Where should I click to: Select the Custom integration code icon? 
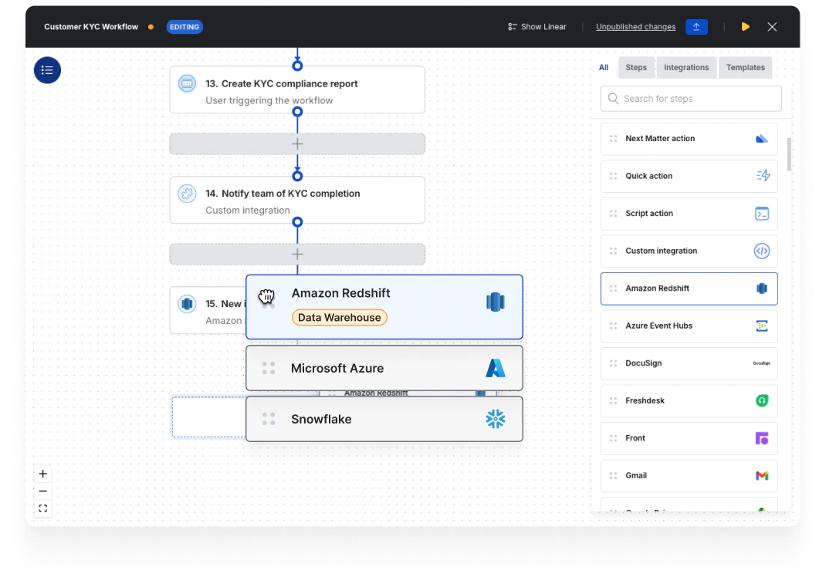pyautogui.click(x=762, y=251)
